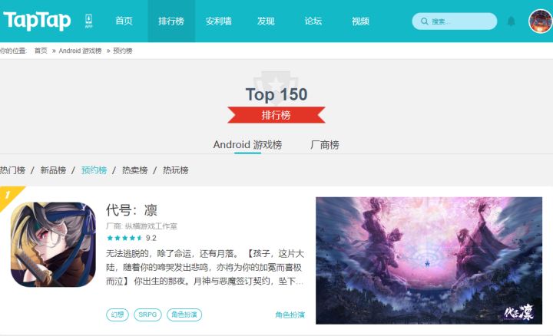This screenshot has height=336, width=553.
Task: Open the 代号:凛 game icon
Action: [53, 244]
